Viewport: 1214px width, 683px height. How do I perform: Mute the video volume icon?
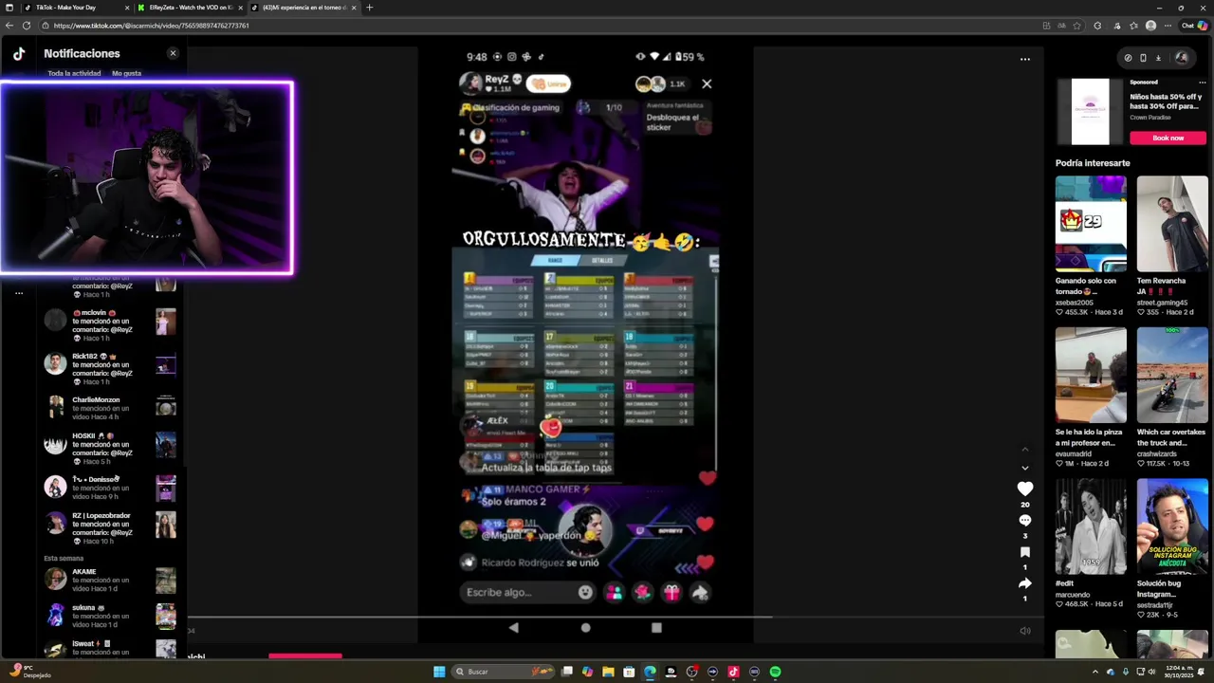(x=1024, y=631)
